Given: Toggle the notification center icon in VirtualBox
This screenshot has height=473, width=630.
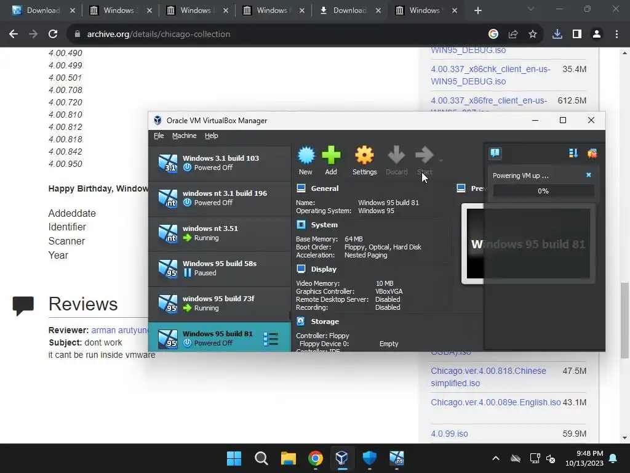Looking at the screenshot, I should pos(495,153).
